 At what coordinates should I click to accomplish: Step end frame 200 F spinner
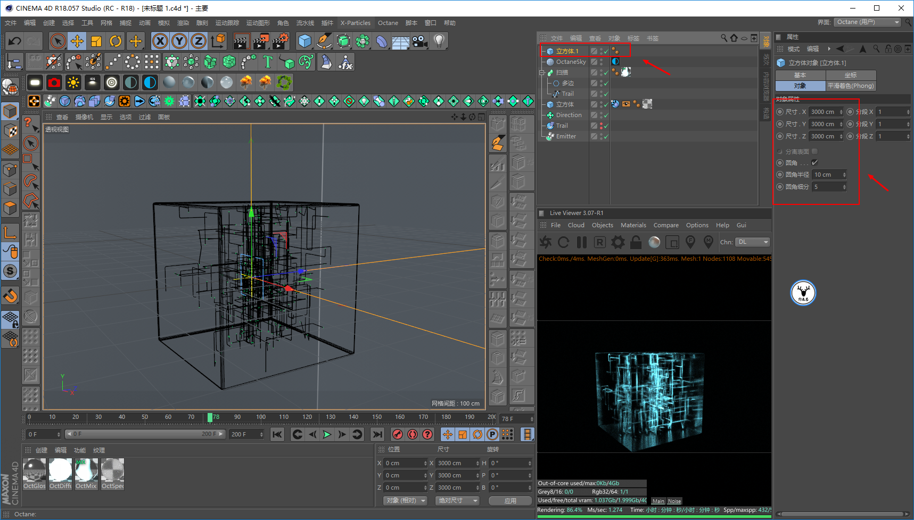tap(261, 434)
